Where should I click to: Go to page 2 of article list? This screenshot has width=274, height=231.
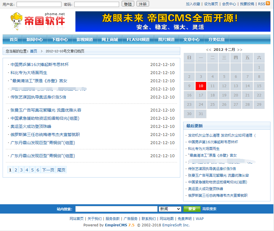tap(16, 170)
